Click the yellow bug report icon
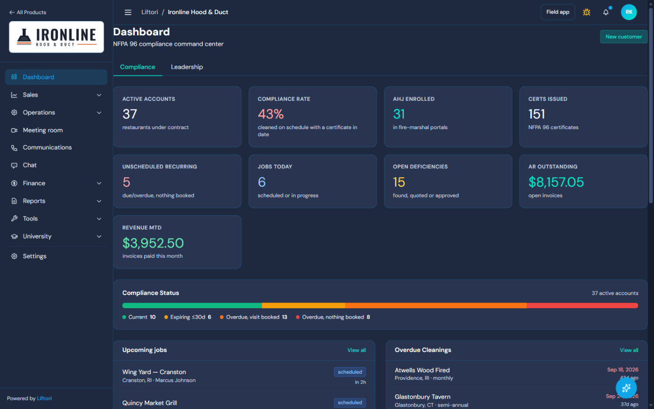The height and width of the screenshot is (409, 654). (587, 12)
